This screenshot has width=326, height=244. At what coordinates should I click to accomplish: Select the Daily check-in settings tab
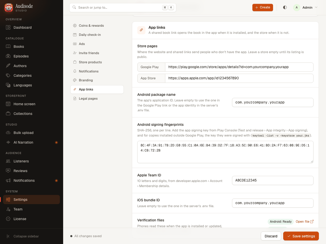(x=97, y=35)
